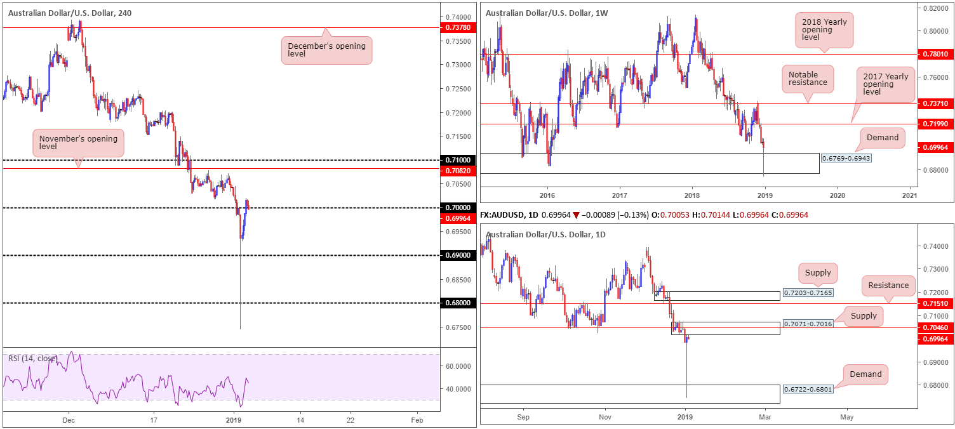Click the Notable resistance callout
The height and width of the screenshot is (429, 955).
coord(807,79)
